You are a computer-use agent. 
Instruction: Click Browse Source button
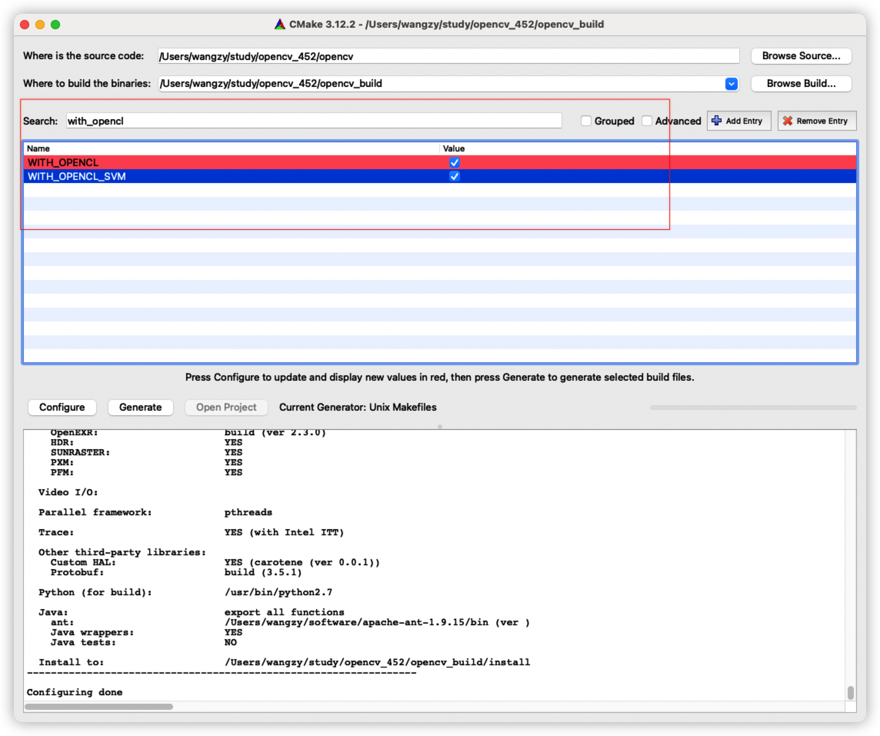(x=801, y=56)
